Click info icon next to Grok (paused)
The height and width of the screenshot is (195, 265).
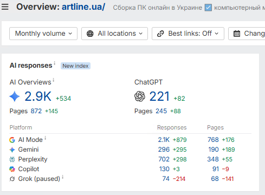pos(63,177)
